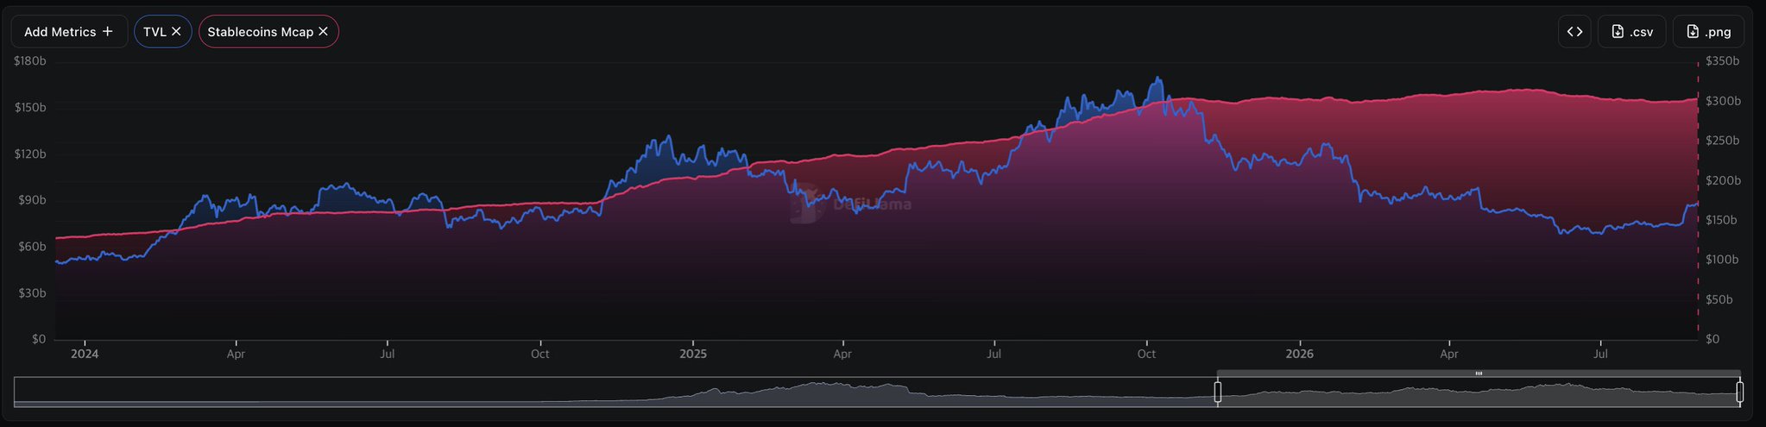Click the file icon on the .csv button
Image resolution: width=1766 pixels, height=427 pixels.
tap(1617, 32)
